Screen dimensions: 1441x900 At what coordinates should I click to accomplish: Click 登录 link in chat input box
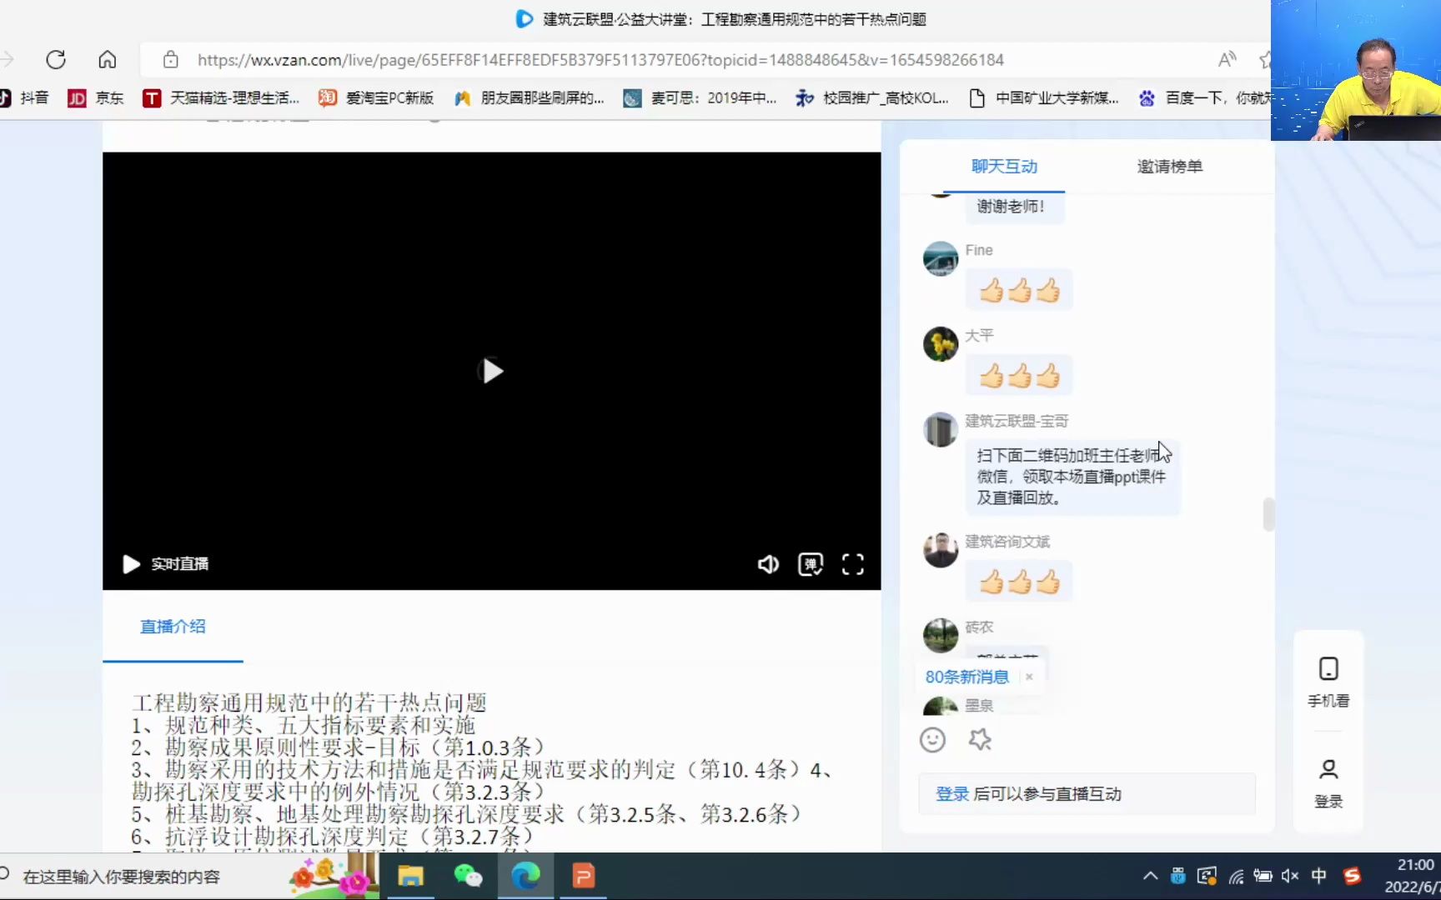coord(951,794)
